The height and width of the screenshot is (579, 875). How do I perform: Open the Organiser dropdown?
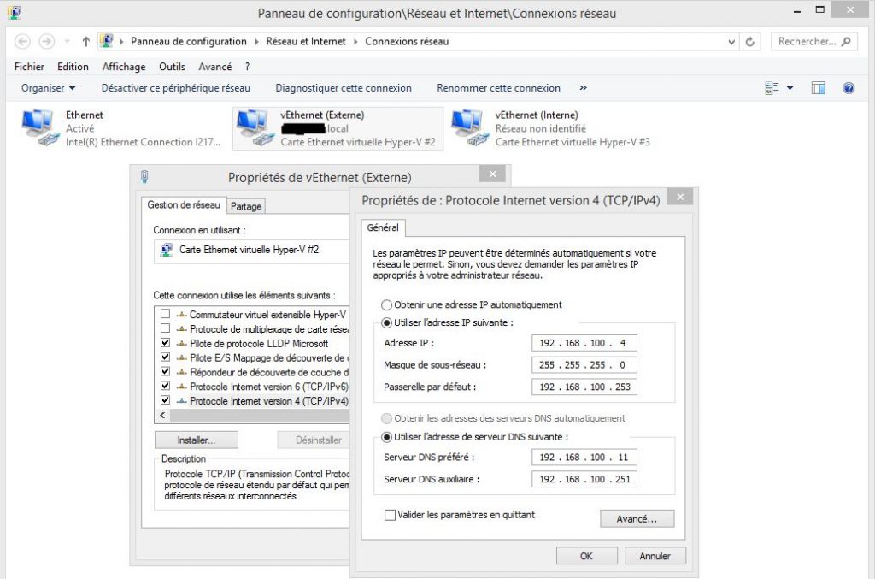tap(48, 87)
